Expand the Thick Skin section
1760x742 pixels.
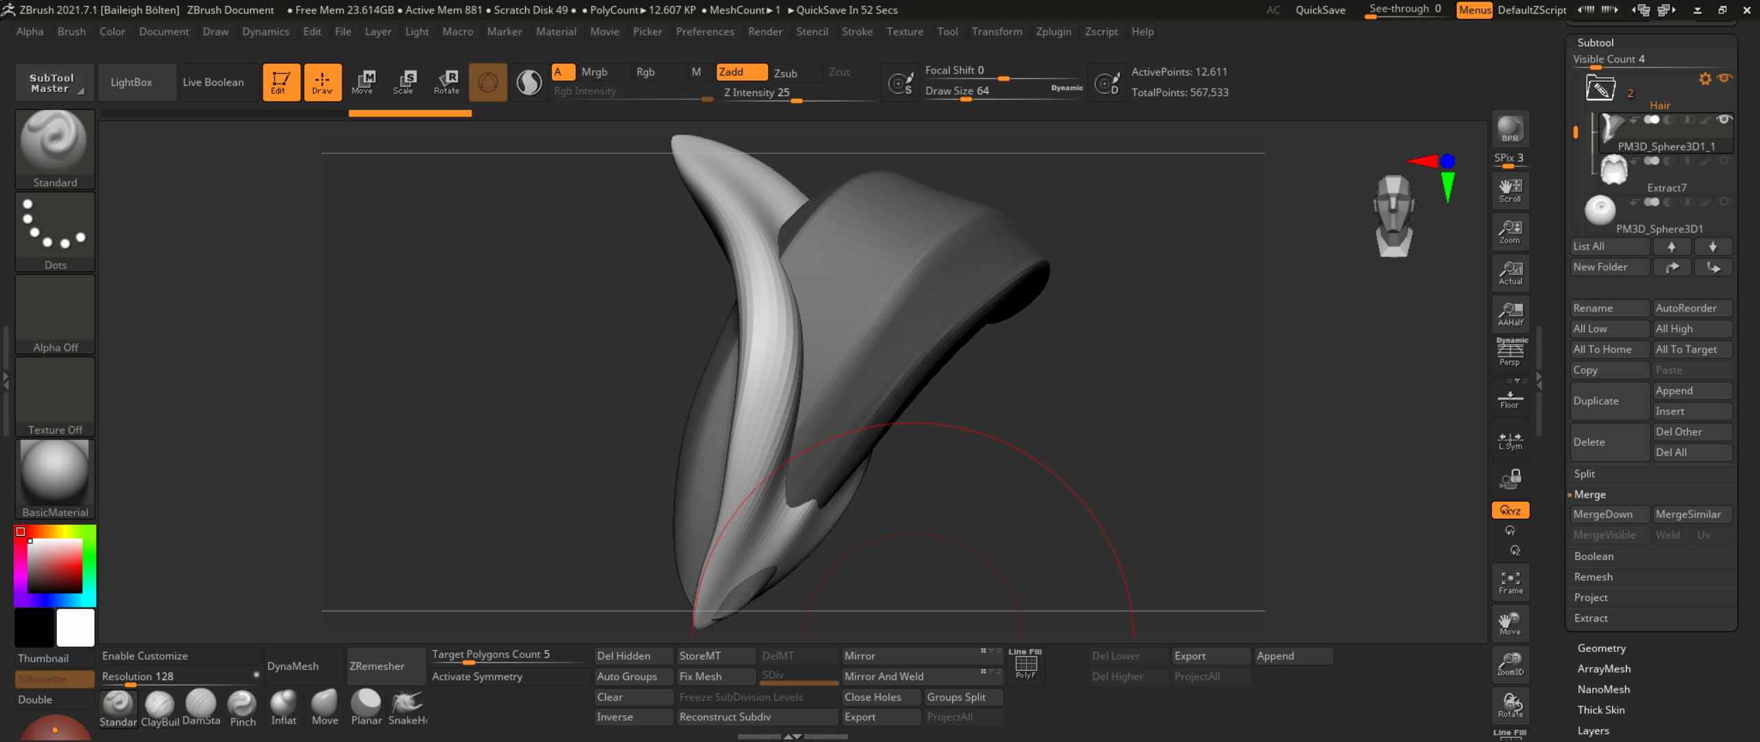coord(1601,710)
